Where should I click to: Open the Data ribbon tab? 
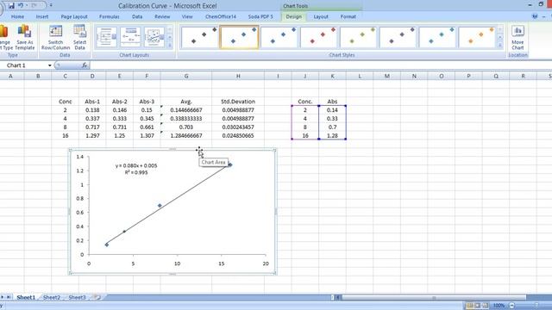coord(137,16)
